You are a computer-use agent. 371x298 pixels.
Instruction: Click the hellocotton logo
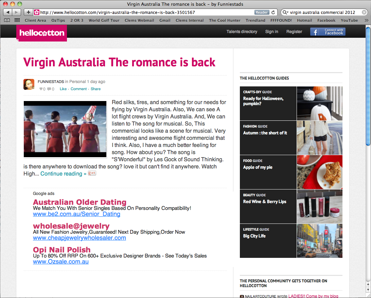coord(42,33)
